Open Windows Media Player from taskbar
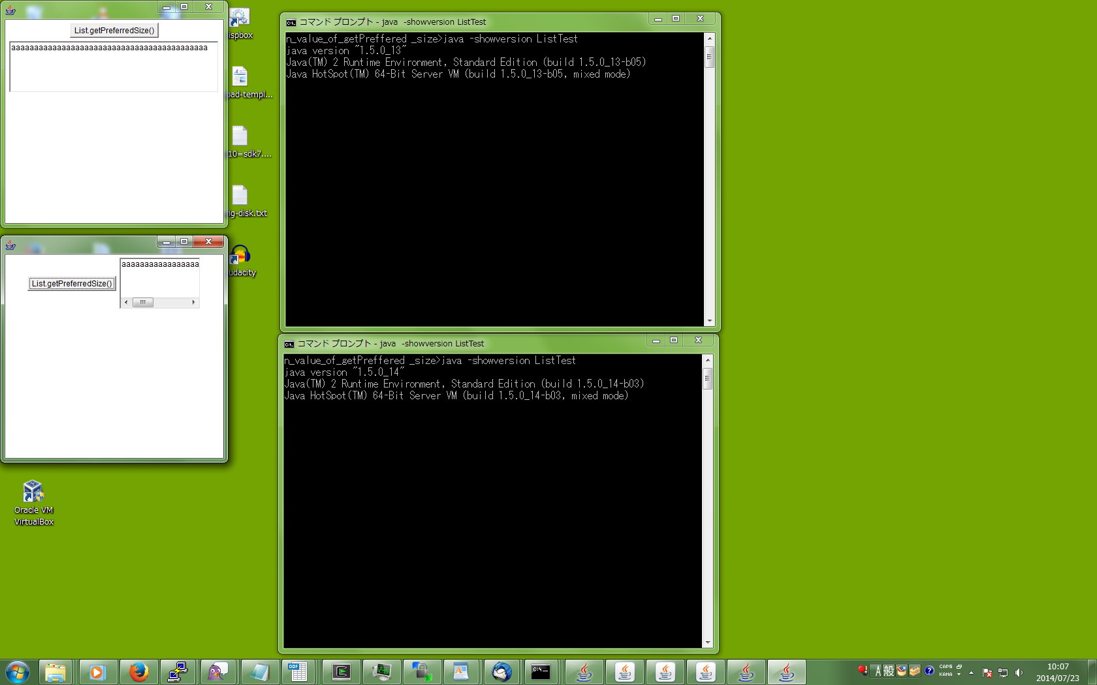 tap(97, 671)
